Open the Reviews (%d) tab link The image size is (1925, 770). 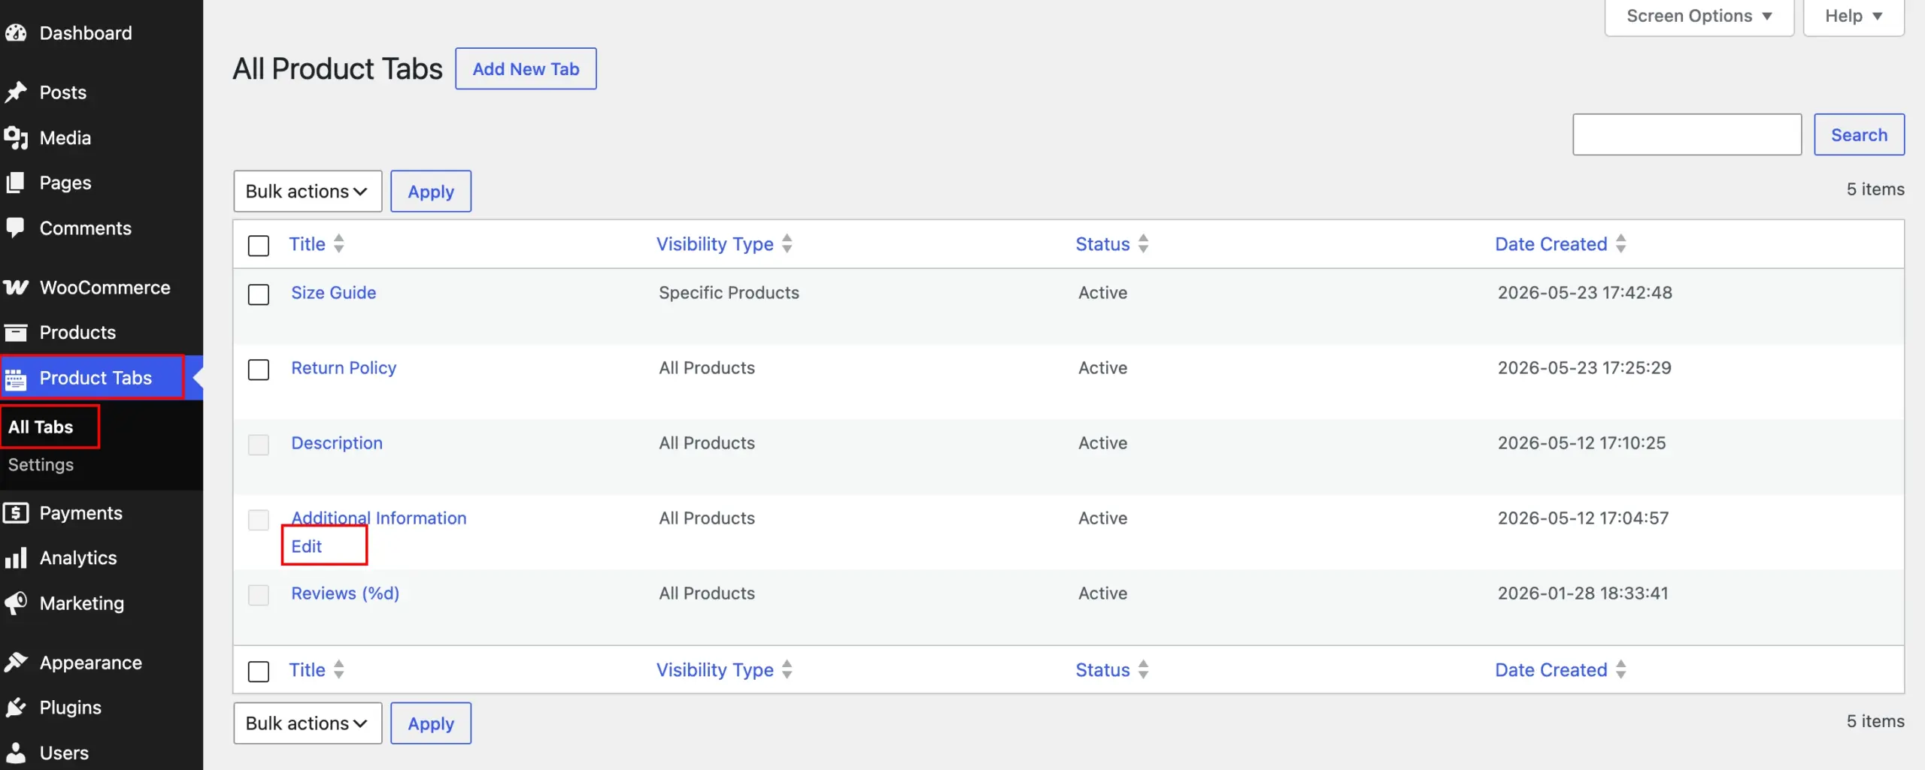point(345,593)
